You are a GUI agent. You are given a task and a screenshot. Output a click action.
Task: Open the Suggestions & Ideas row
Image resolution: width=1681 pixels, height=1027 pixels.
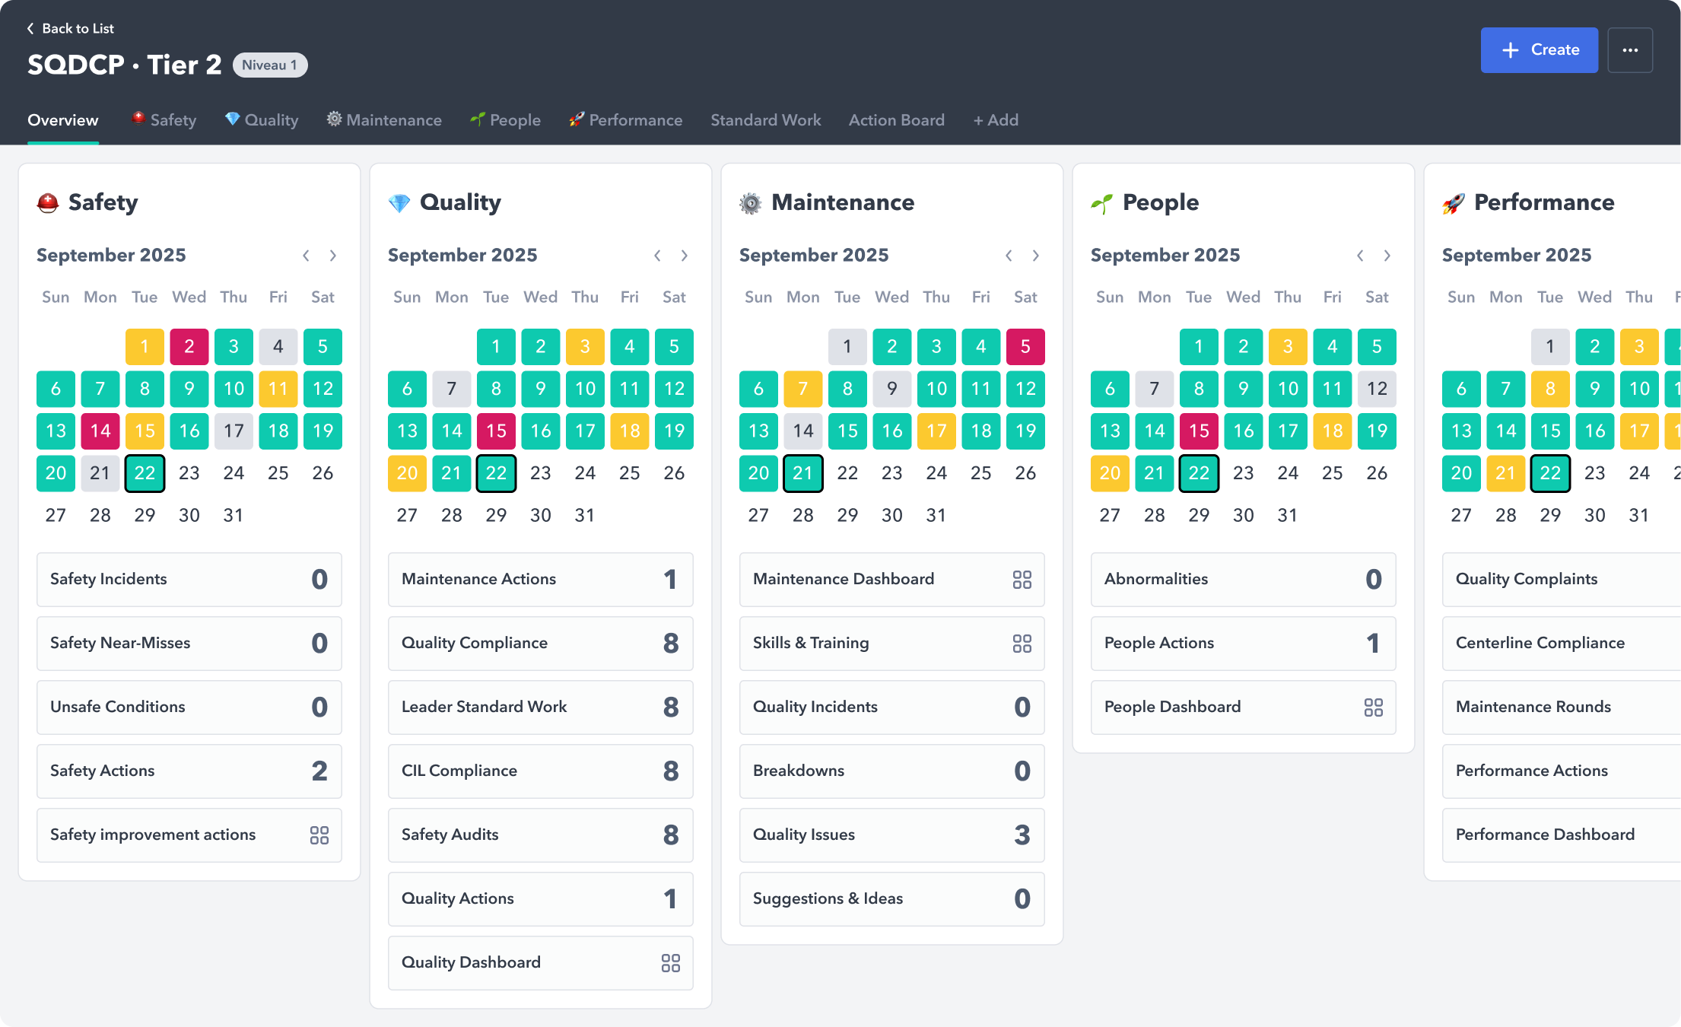pos(892,899)
